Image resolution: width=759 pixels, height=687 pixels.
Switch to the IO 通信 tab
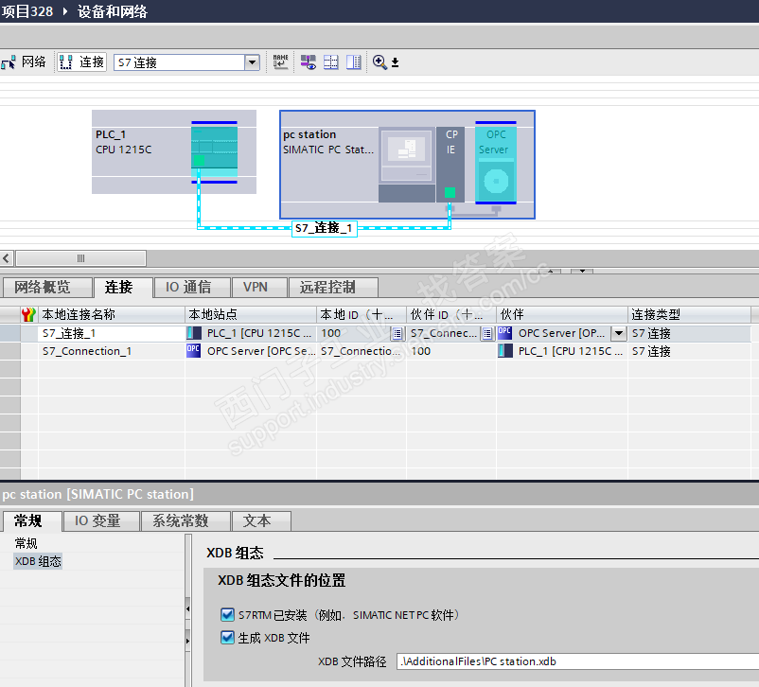click(192, 288)
